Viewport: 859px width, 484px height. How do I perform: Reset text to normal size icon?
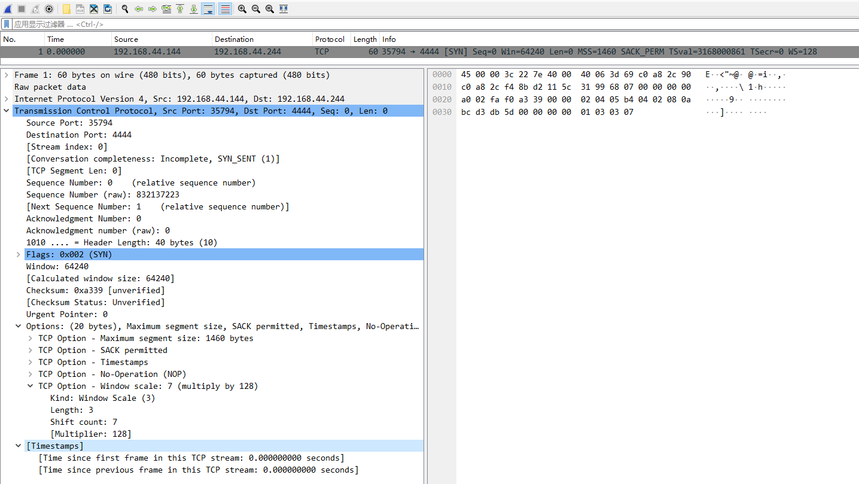(x=270, y=9)
